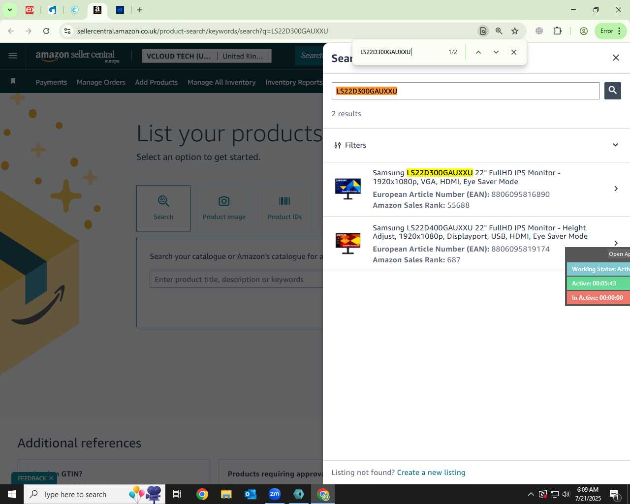
Task: Open File Explorer from the taskbar
Action: (x=226, y=494)
